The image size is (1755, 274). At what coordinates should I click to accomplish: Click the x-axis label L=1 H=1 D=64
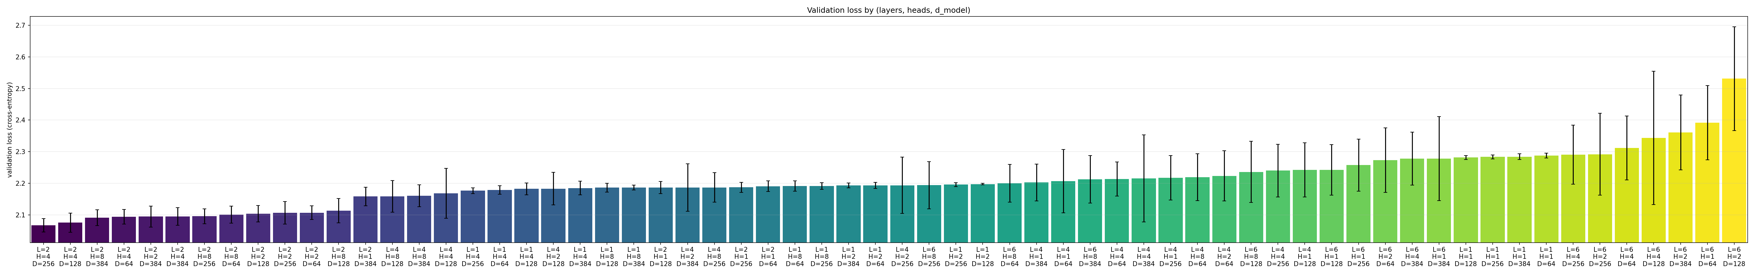point(1546,256)
